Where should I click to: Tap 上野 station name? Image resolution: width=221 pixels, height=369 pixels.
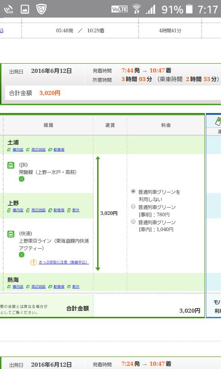tap(13, 203)
